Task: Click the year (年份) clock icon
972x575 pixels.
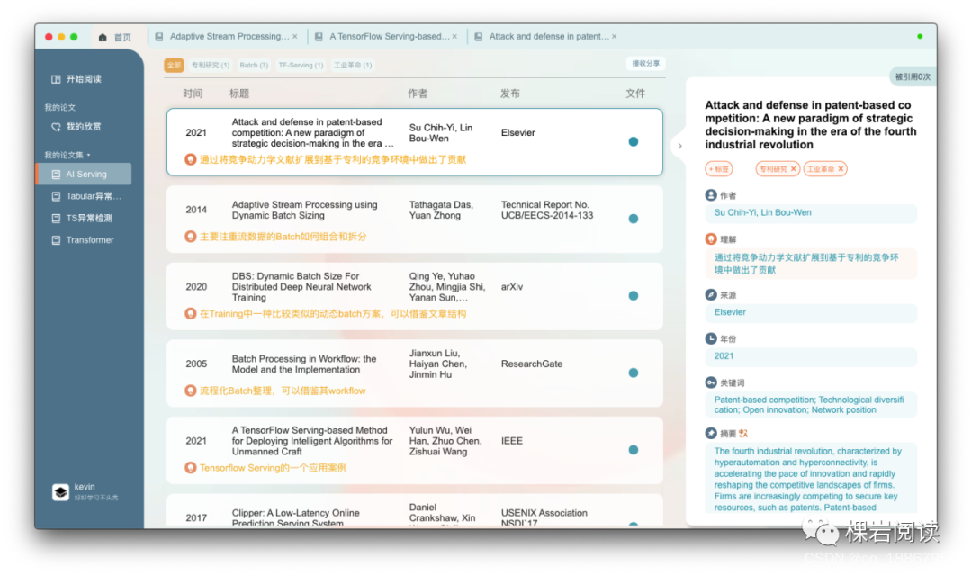Action: click(x=711, y=339)
